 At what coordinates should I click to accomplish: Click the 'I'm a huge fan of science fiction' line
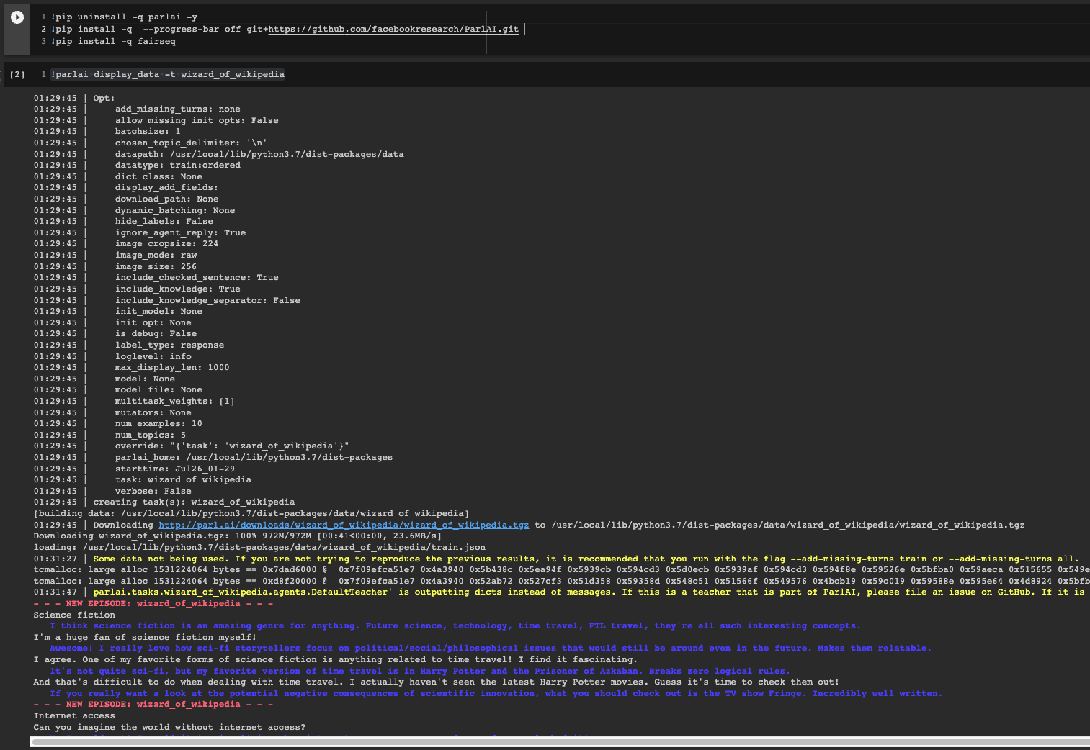coord(145,637)
